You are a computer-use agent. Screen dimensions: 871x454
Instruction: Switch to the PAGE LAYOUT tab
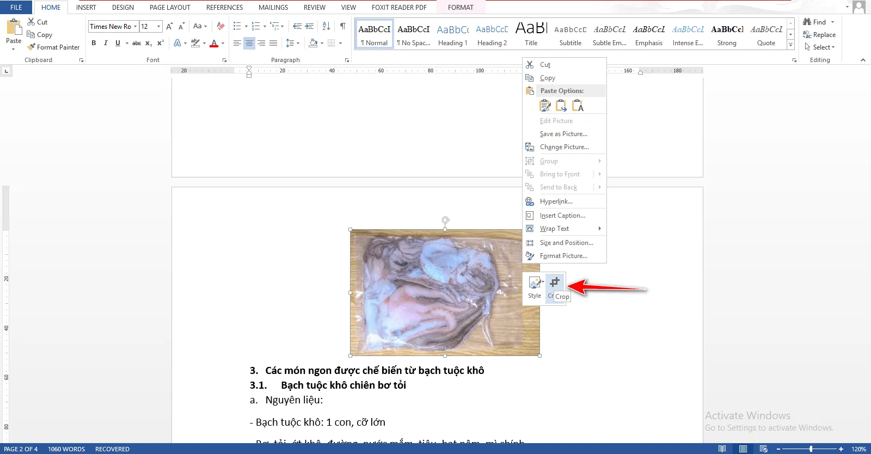coord(170,7)
